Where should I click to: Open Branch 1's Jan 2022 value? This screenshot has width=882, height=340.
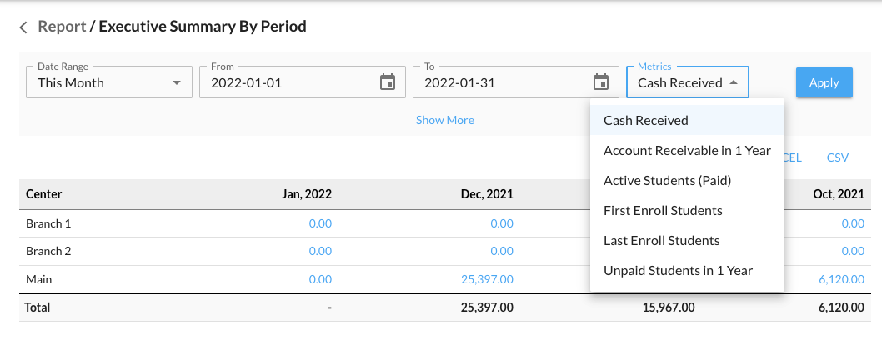tap(320, 223)
